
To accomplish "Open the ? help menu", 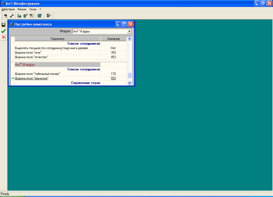I will point(40,9).
